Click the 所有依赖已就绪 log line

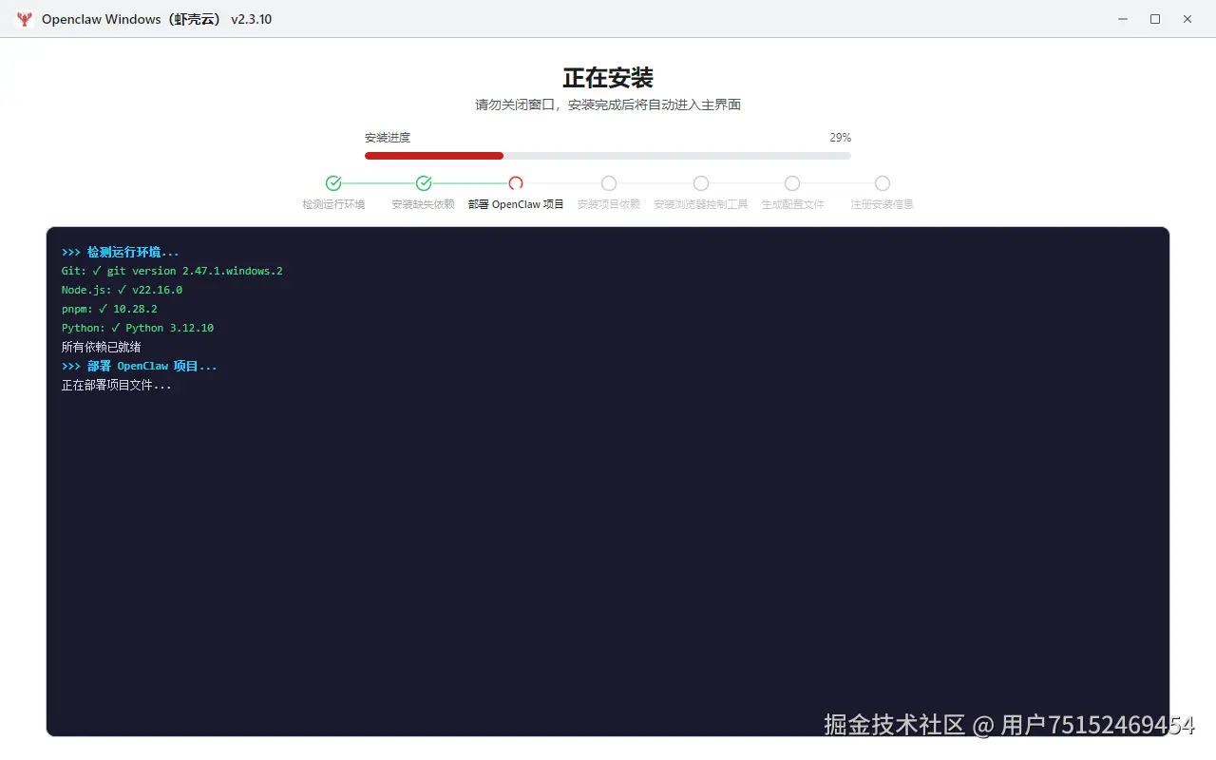pyautogui.click(x=102, y=347)
